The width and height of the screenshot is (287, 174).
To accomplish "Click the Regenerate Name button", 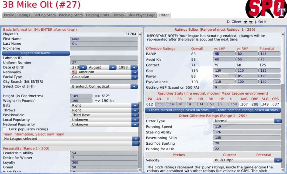I will 36,53.
